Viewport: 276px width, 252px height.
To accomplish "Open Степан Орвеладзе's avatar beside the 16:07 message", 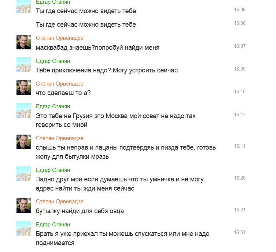I will 24,42.
